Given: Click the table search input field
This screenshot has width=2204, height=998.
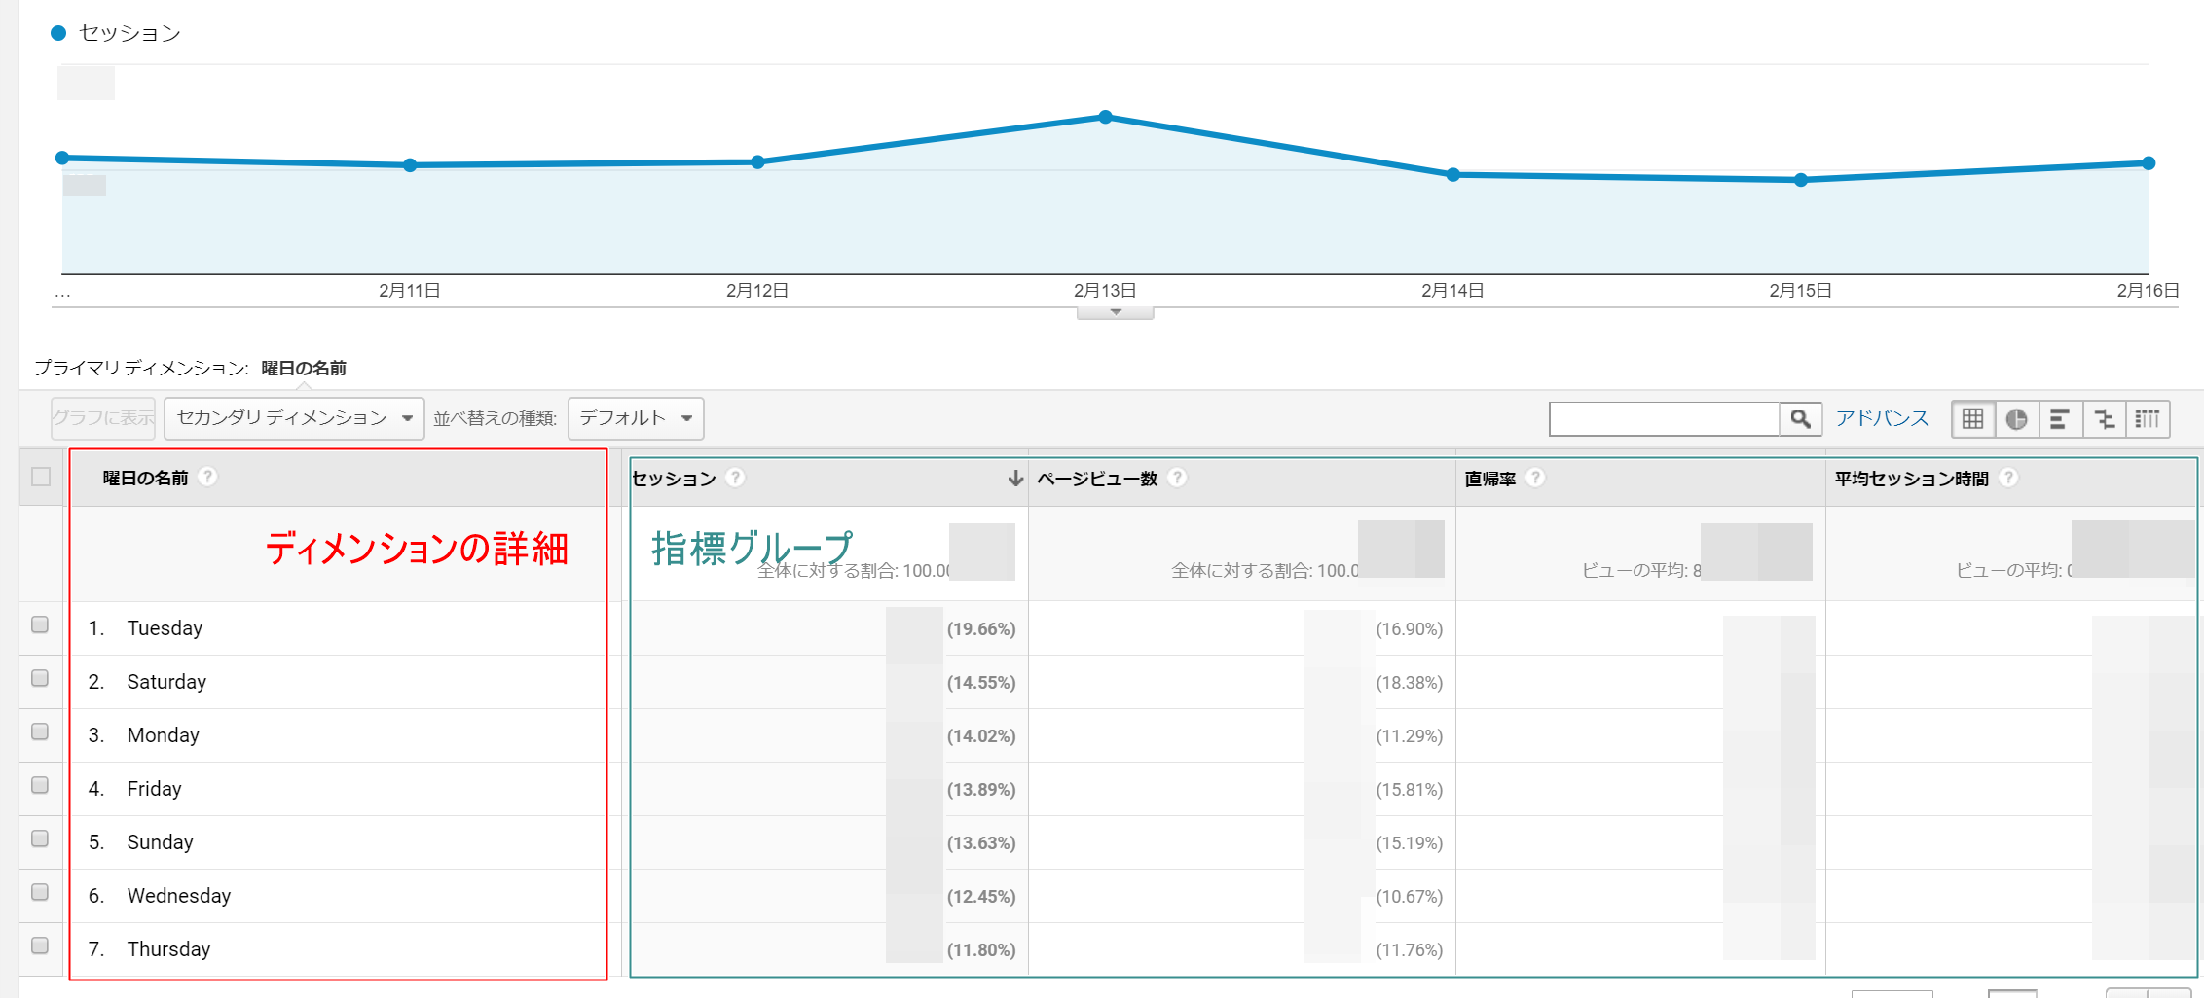Looking at the screenshot, I should pyautogui.click(x=1664, y=419).
